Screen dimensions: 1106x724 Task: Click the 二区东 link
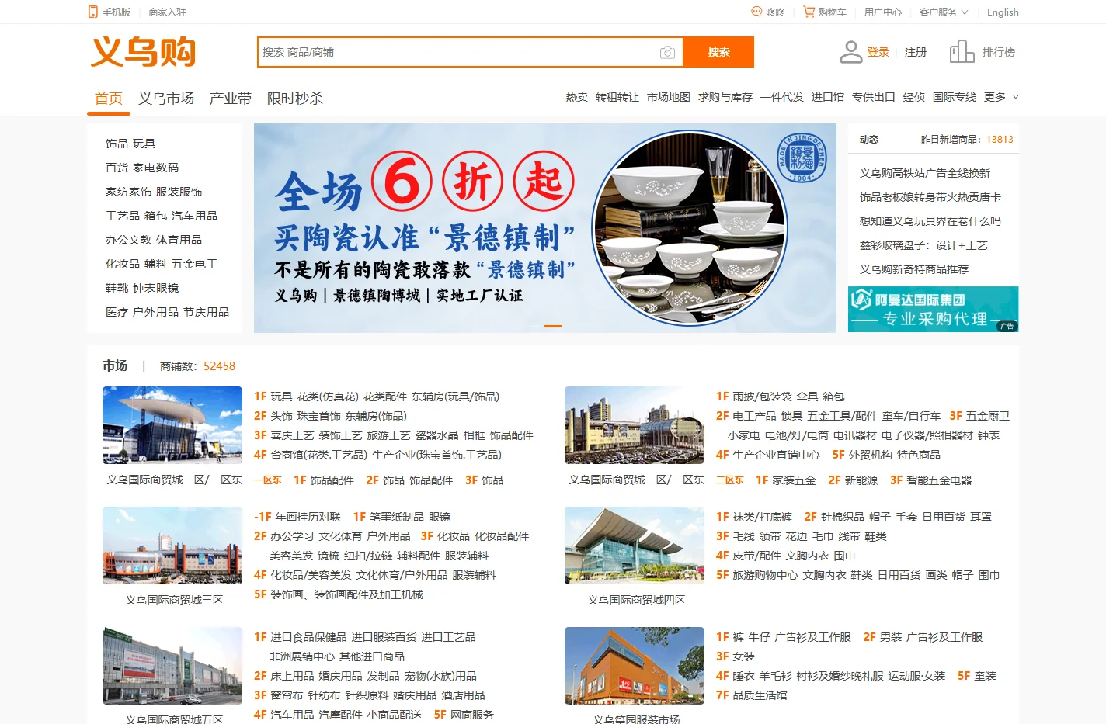pyautogui.click(x=730, y=480)
